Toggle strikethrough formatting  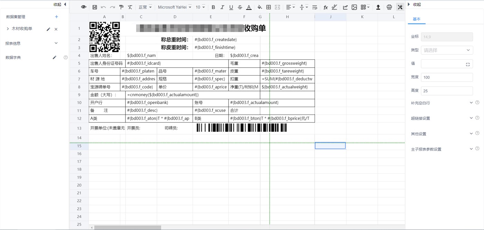point(240,7)
